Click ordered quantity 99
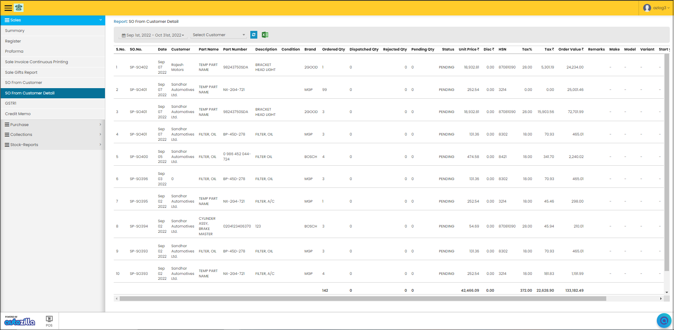Screen dimensions: 674x330 coord(324,90)
